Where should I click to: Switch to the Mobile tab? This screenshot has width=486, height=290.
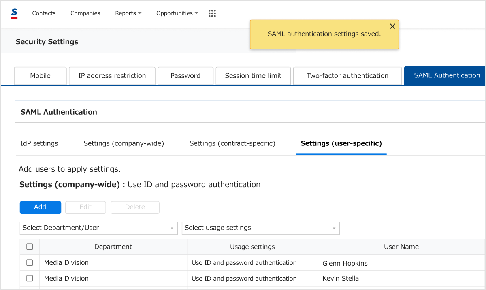40,76
